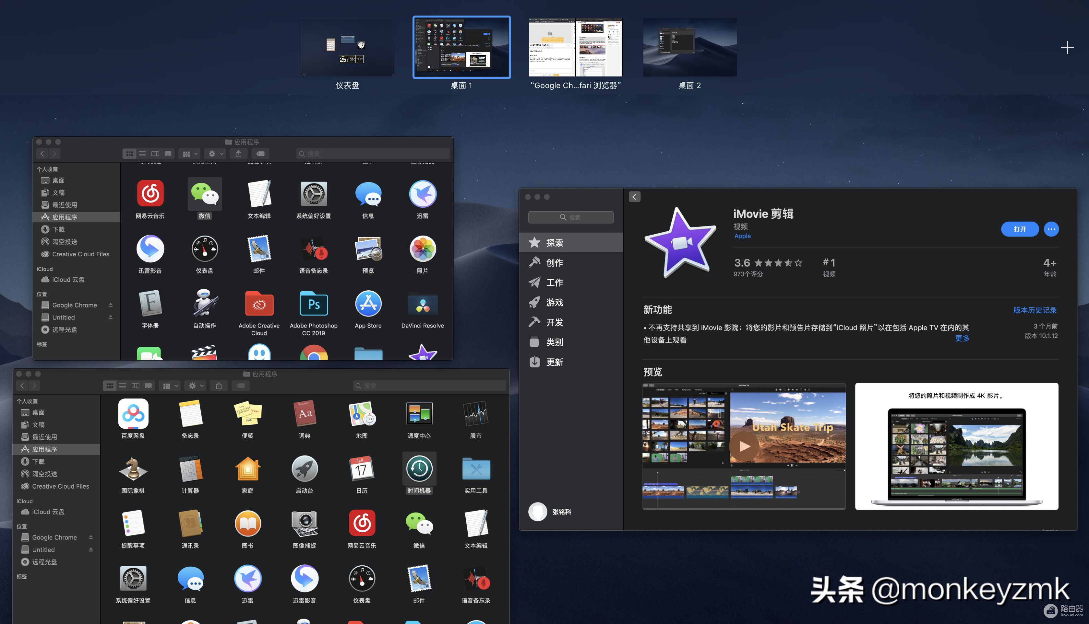Switch upper Finder to list view
The image size is (1089, 624).
[142, 154]
